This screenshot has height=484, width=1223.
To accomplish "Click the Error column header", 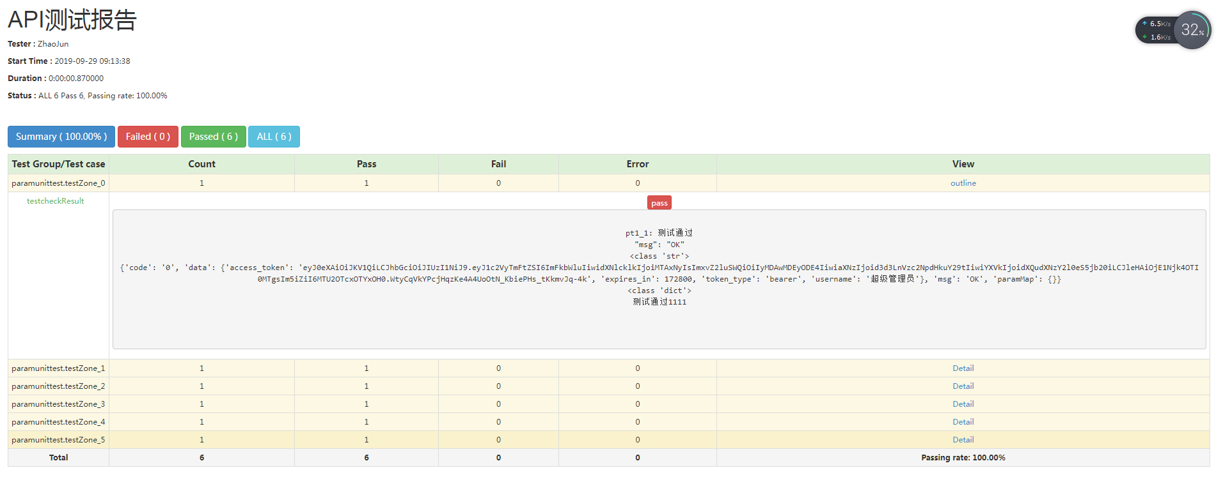I will coord(638,164).
